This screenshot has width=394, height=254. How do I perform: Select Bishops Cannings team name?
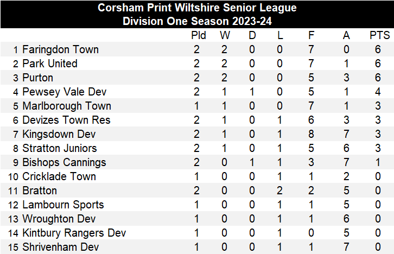pyautogui.click(x=64, y=162)
